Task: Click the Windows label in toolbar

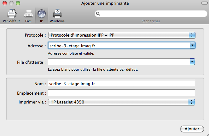Action: [57, 21]
